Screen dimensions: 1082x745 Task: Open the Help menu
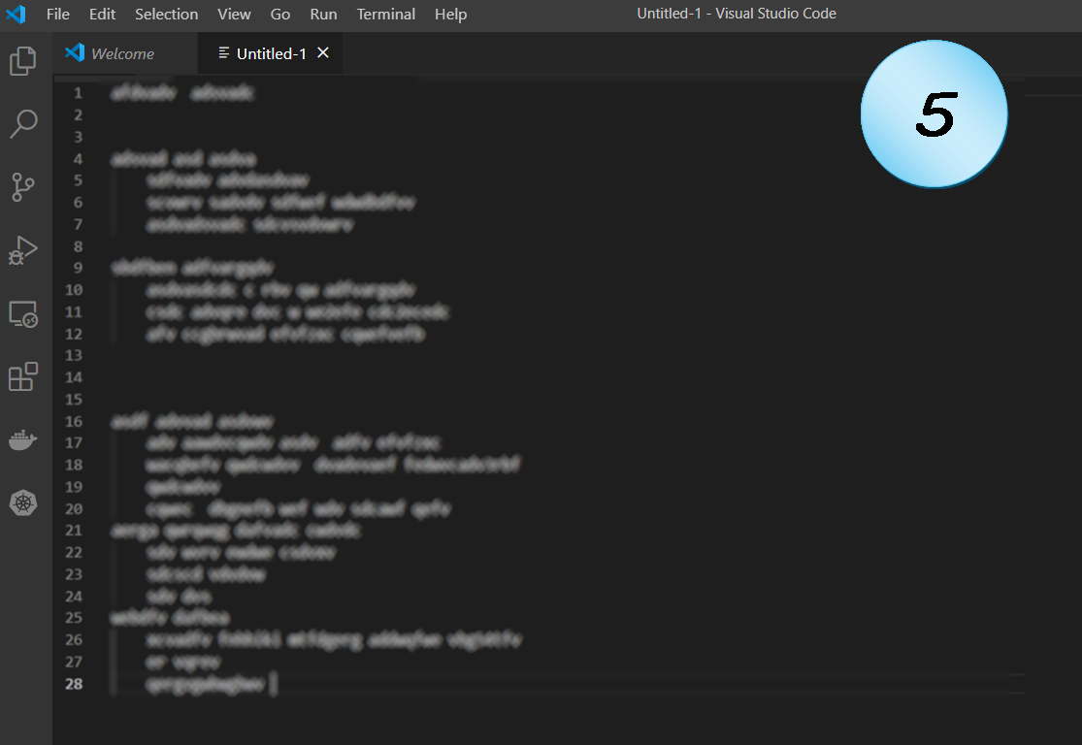[x=450, y=15]
